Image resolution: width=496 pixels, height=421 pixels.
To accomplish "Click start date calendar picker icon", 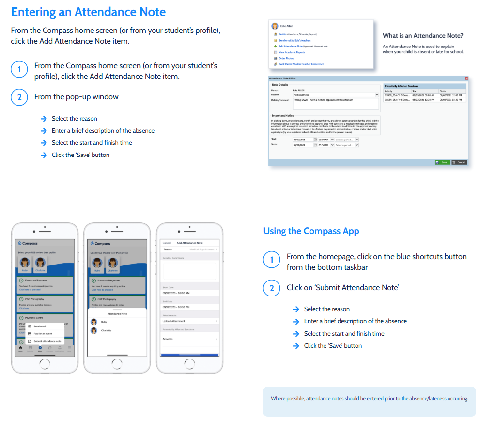I will pyautogui.click(x=315, y=139).
